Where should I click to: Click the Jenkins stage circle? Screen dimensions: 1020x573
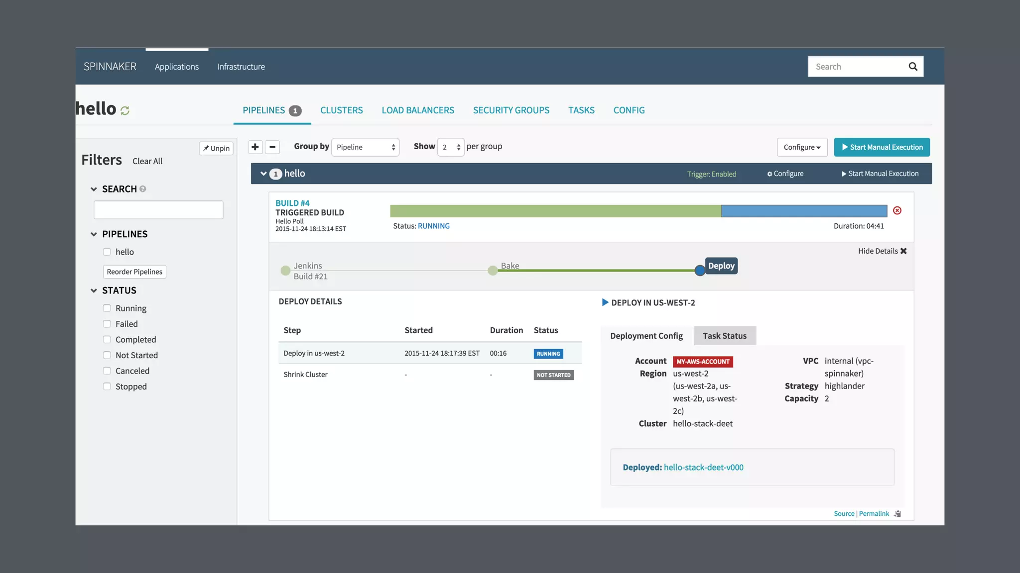coord(285,271)
